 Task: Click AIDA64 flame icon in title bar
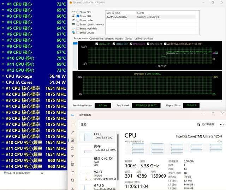click(x=71, y=2)
